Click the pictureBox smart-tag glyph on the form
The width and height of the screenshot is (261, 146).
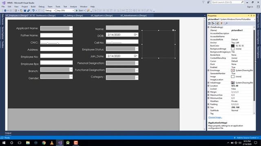173,30
